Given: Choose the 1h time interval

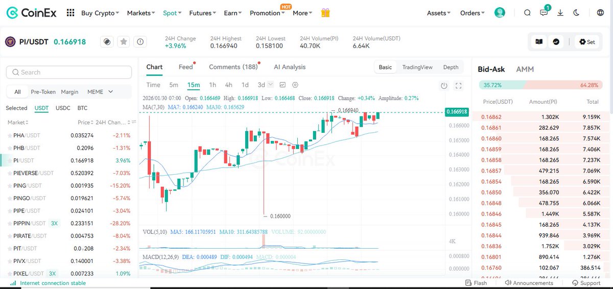Looking at the screenshot, I should 213,85.
